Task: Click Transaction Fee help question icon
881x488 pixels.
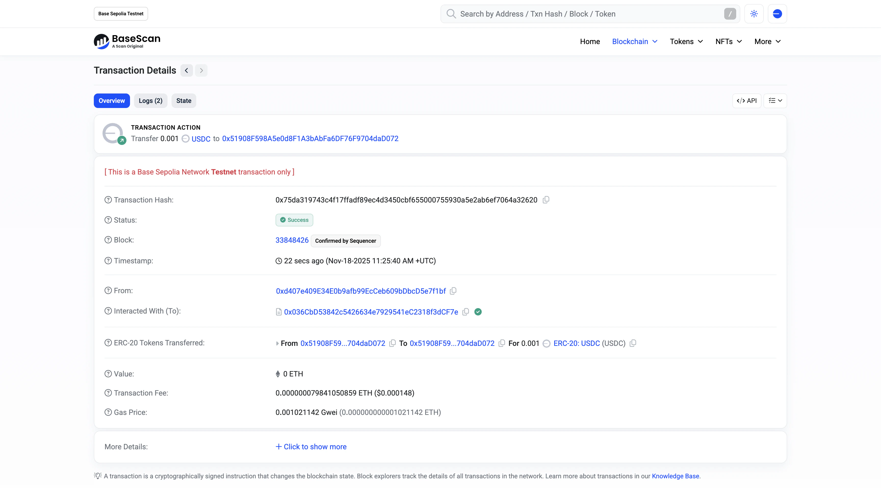Action: [108, 393]
